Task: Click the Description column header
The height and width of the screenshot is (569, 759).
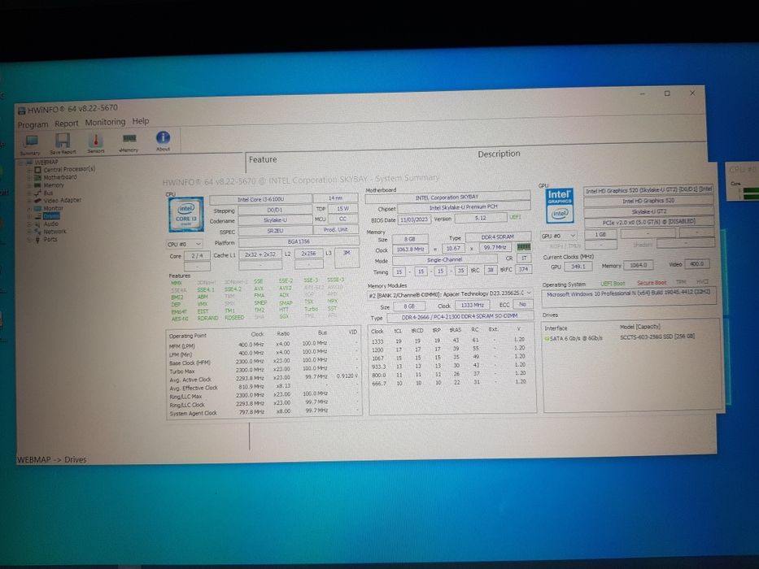Action: 499,154
